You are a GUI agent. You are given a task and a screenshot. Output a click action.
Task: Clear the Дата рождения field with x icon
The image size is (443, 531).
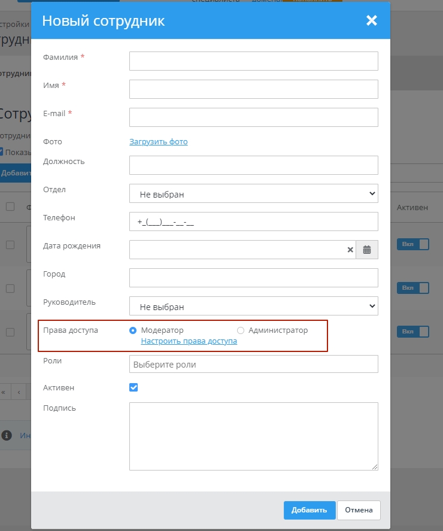tap(350, 250)
